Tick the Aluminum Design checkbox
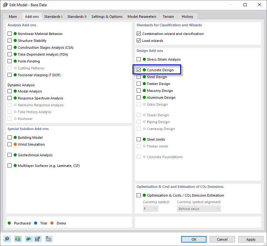Viewport: 267px width, 246px height. click(x=139, y=97)
